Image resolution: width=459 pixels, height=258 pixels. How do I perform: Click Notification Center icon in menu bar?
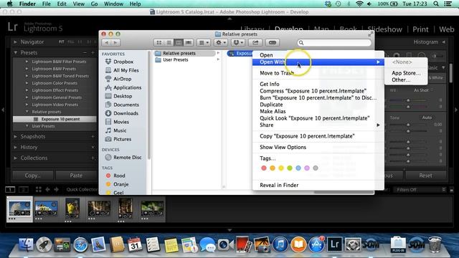pyautogui.click(x=448, y=4)
